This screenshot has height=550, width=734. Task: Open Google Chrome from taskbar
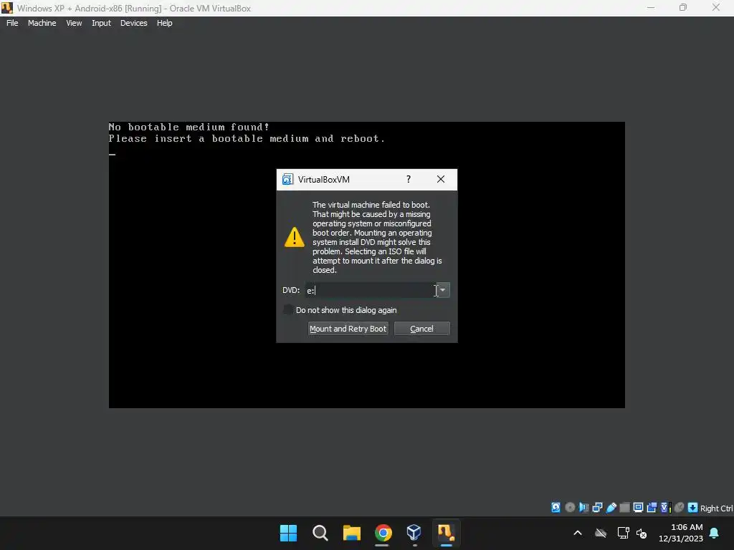[383, 533]
